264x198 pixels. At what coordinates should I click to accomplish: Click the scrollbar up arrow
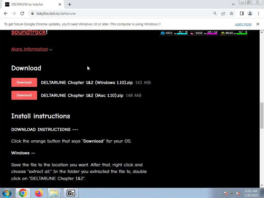click(262, 32)
